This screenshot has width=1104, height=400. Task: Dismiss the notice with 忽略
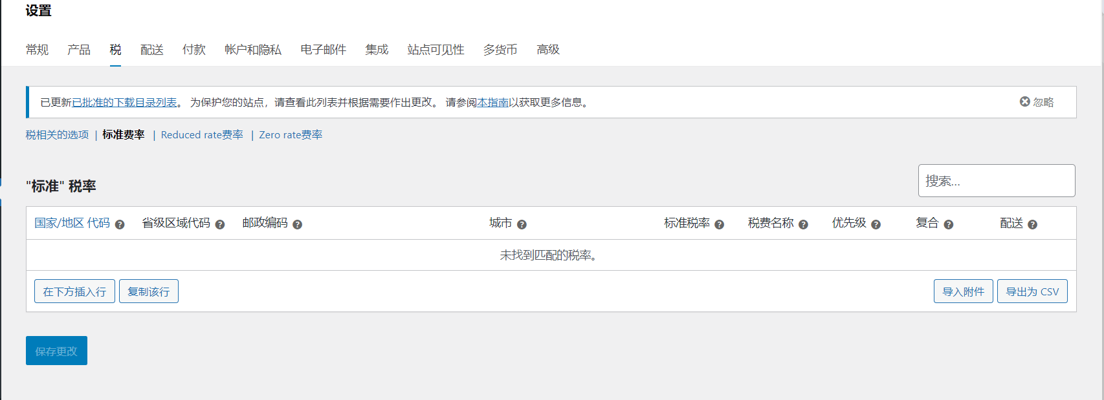coord(1037,102)
